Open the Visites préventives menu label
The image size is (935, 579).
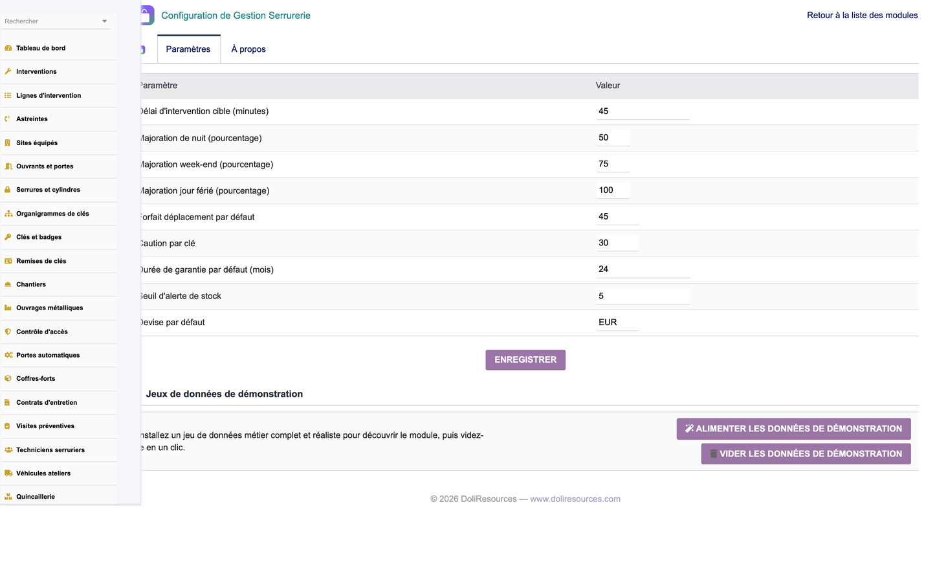tap(45, 426)
